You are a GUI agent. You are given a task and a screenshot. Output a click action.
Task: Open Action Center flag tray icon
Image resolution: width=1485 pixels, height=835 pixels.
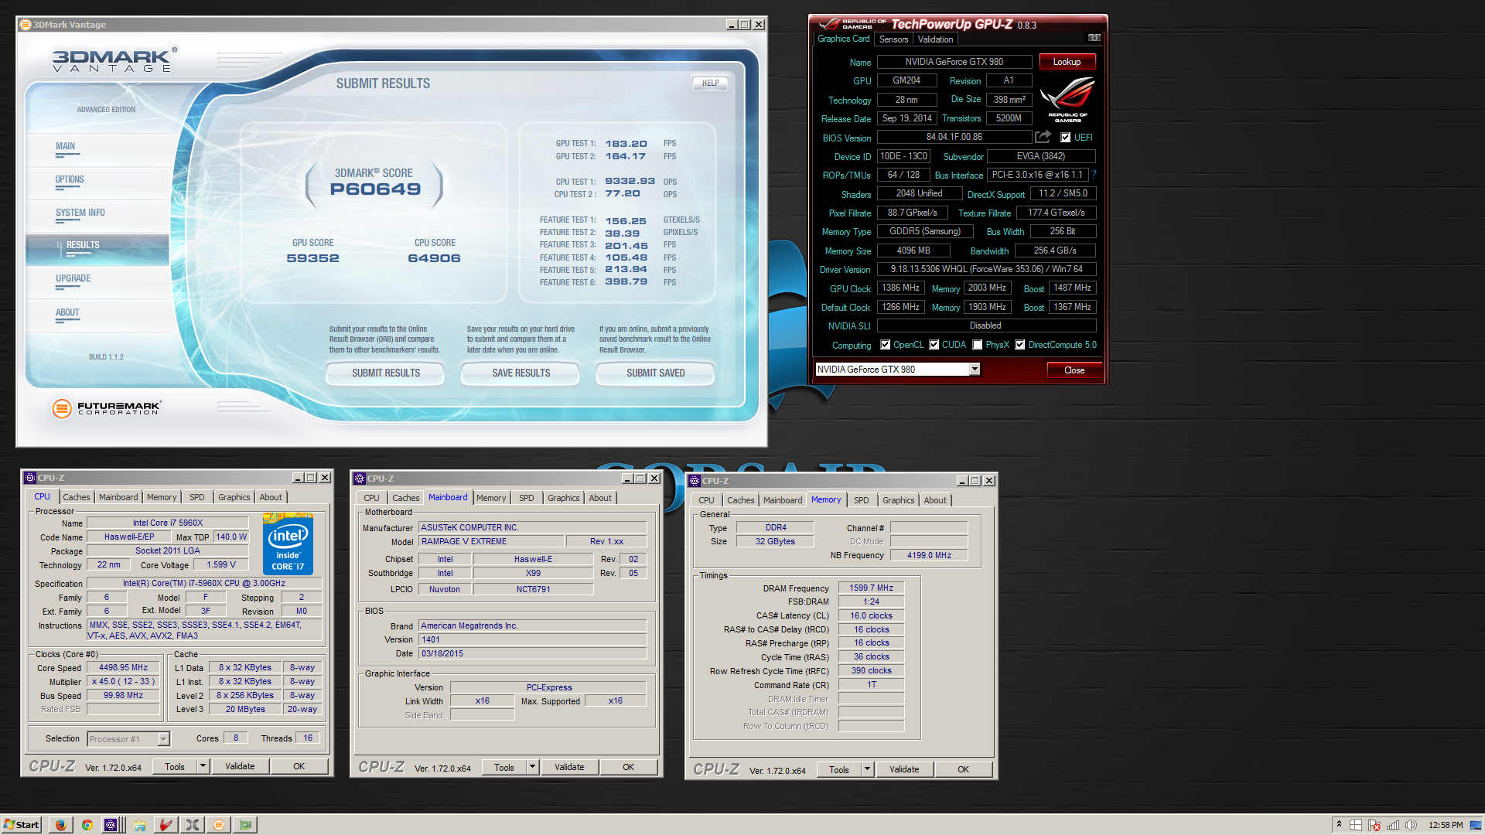point(1374,825)
